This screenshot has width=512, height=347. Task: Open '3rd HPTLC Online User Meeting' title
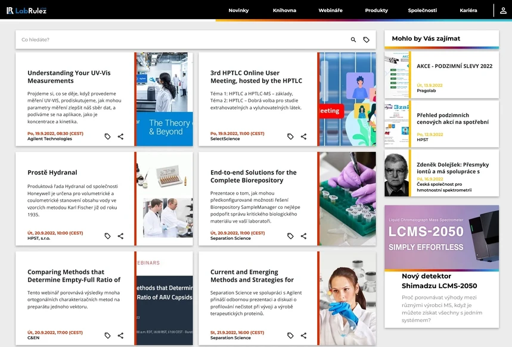(256, 77)
